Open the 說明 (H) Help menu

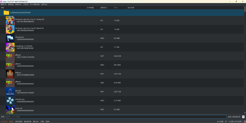44,5
